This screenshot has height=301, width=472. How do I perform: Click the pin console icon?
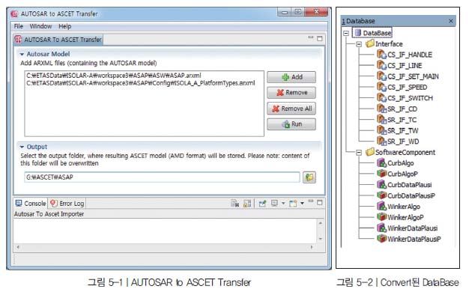(x=262, y=204)
